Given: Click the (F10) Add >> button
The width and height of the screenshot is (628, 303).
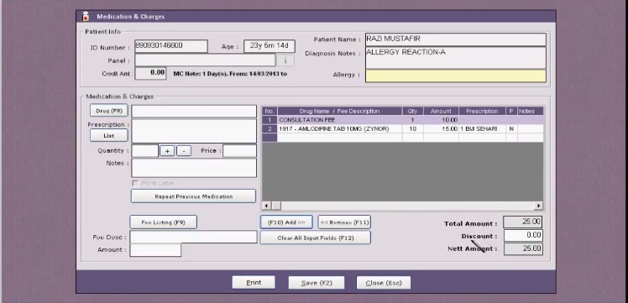Looking at the screenshot, I should (286, 222).
